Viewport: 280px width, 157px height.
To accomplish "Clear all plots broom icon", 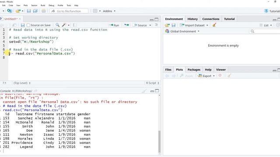I will [229, 75].
